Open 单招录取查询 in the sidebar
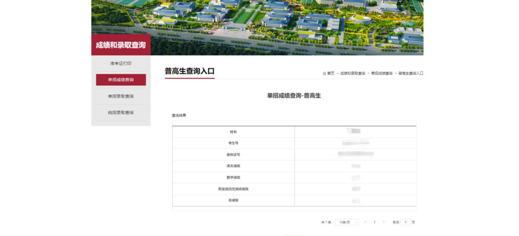 click(121, 96)
